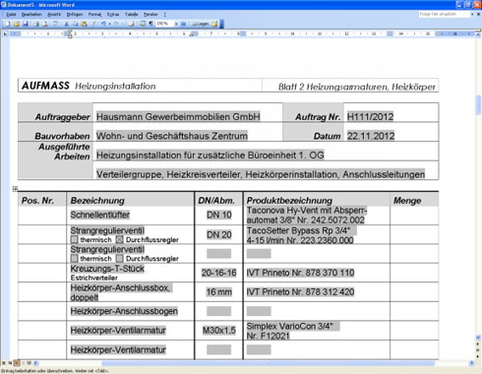Screen dimensions: 482x374
Task: Open the redo history dropdown arrow
Action: 122,24
